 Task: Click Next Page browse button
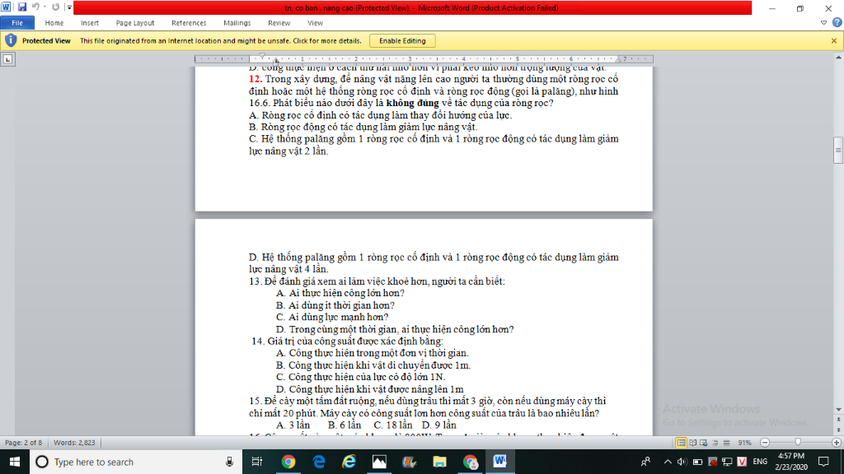click(x=838, y=430)
